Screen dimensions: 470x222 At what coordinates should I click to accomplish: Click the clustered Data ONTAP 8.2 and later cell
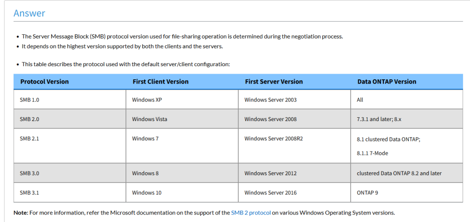[407, 173]
